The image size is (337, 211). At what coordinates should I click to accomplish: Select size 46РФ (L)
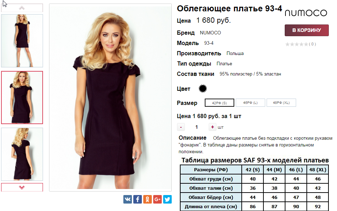pos(250,103)
